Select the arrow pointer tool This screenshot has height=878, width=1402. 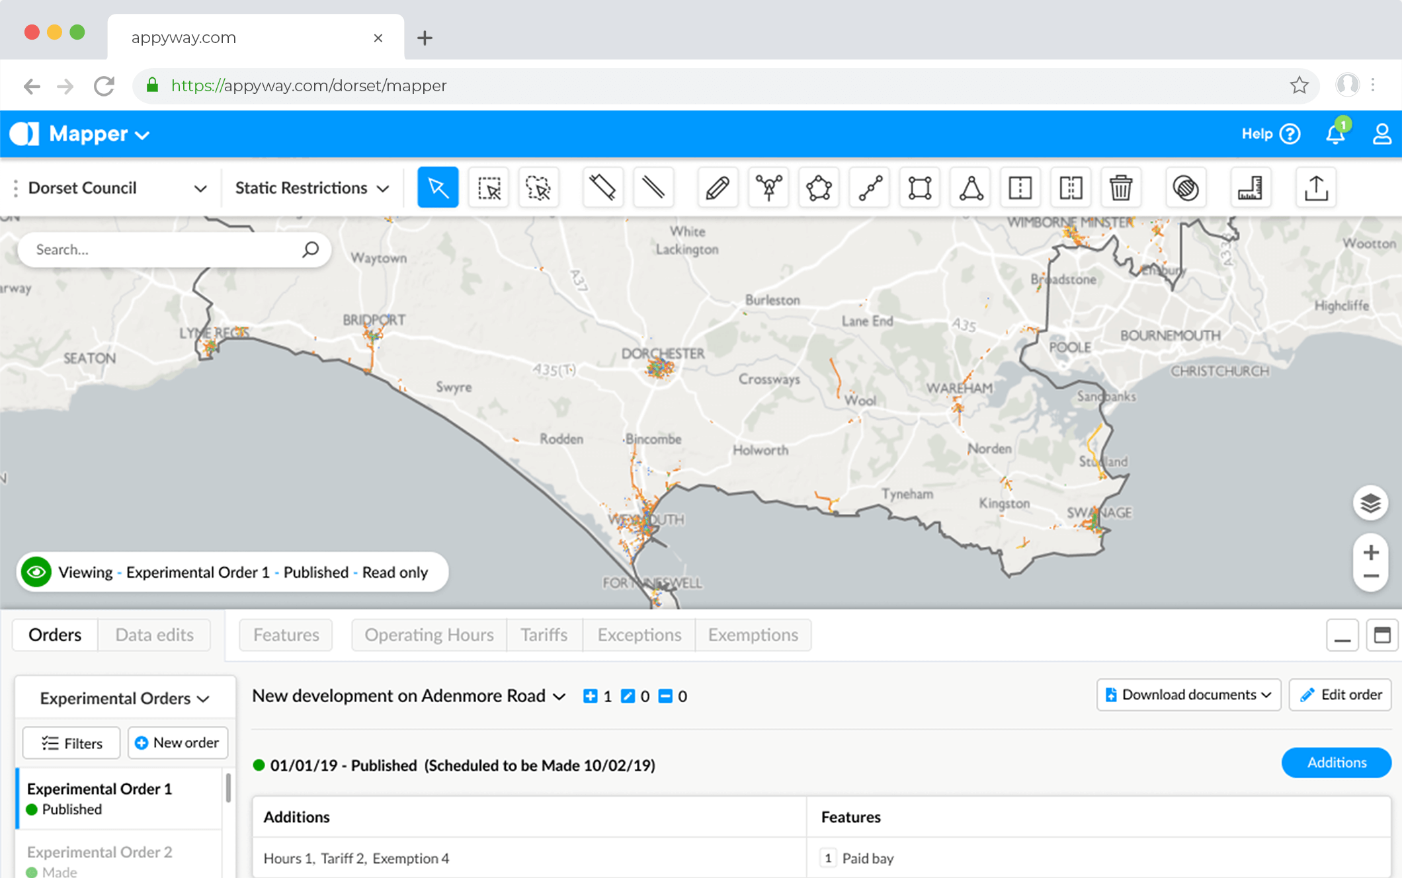click(438, 188)
